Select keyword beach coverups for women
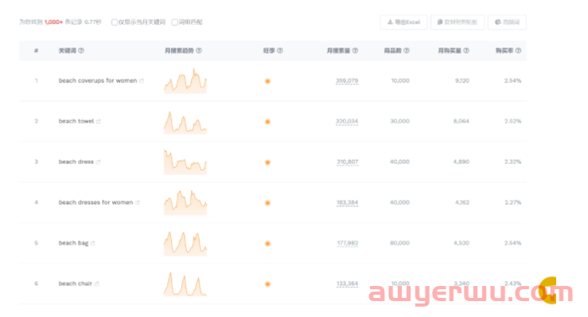This screenshot has height=317, width=588. [98, 81]
